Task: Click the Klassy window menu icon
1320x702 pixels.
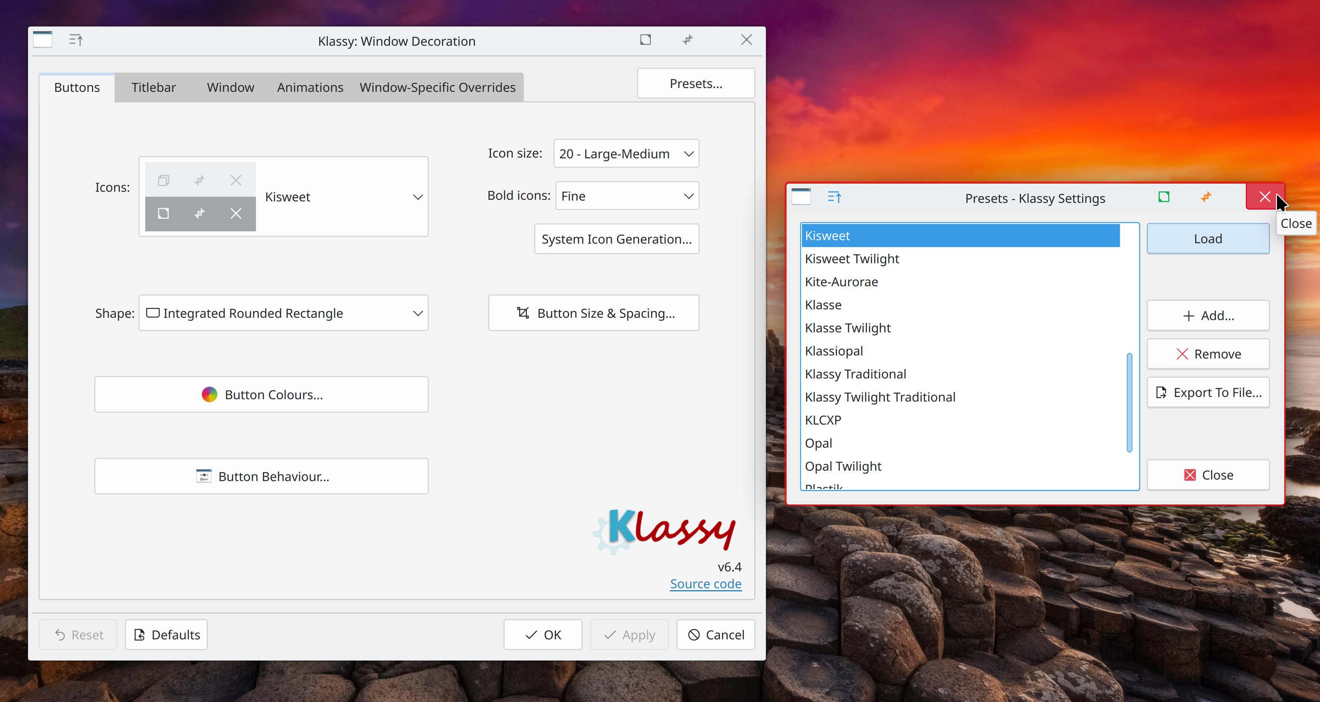Action: (43, 40)
